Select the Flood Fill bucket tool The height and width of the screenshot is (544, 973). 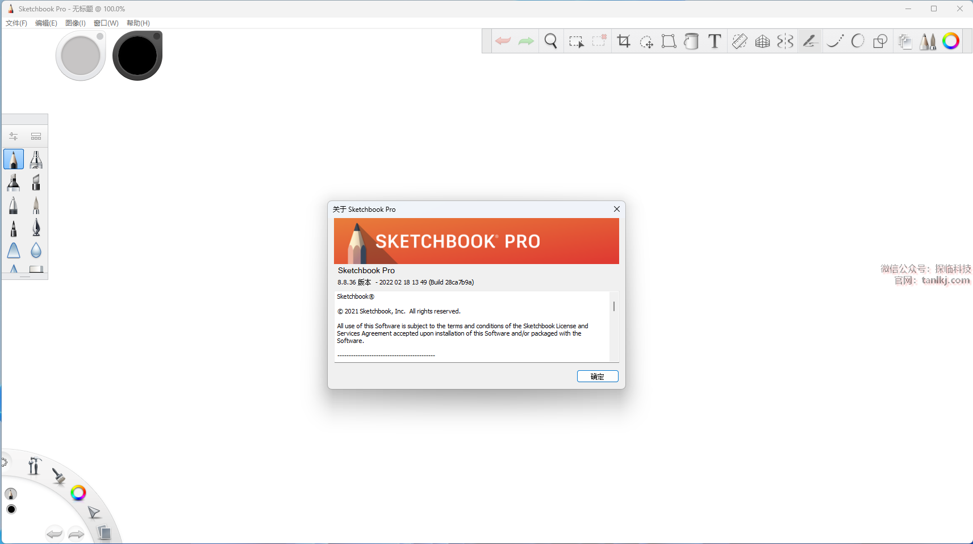click(691, 41)
